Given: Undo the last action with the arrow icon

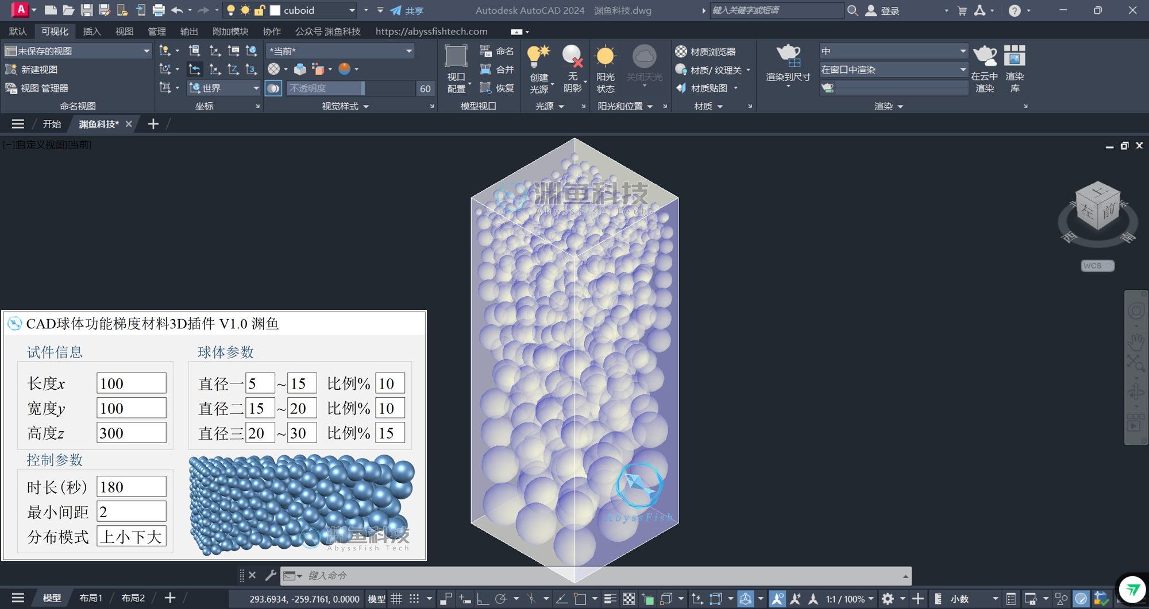Looking at the screenshot, I should (x=177, y=10).
